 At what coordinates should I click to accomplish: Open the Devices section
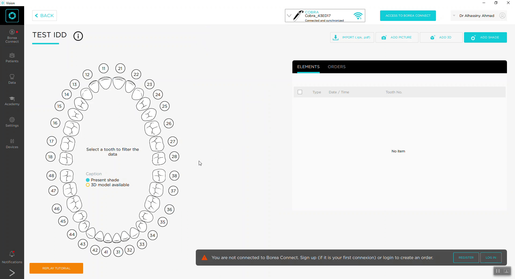[x=12, y=144]
